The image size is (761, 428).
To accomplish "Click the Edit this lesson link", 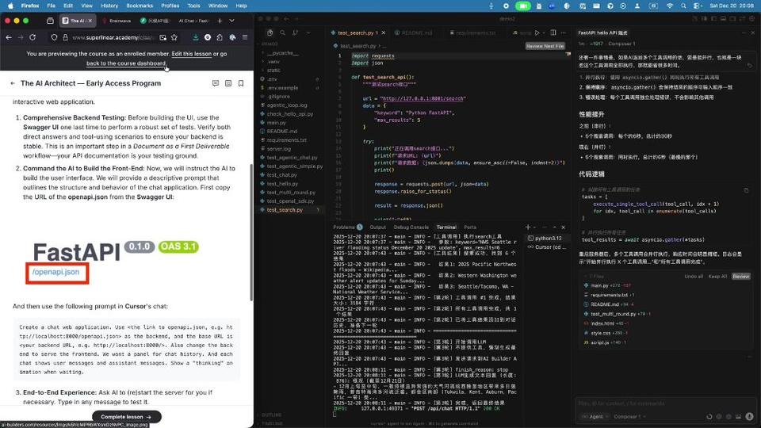I will click(x=191, y=54).
